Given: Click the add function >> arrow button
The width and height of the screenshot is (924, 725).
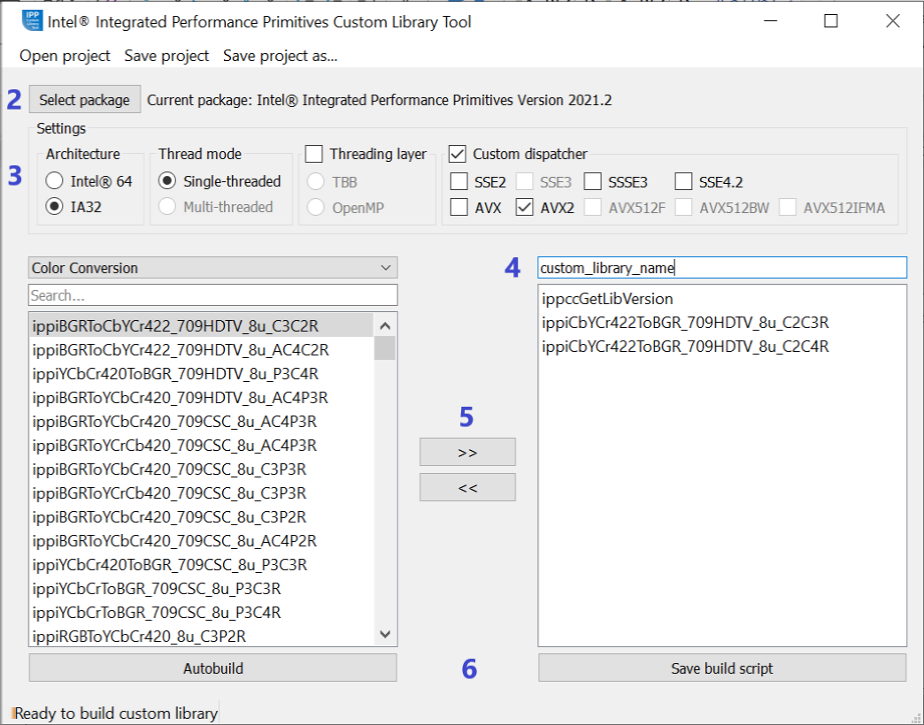Looking at the screenshot, I should (x=467, y=452).
